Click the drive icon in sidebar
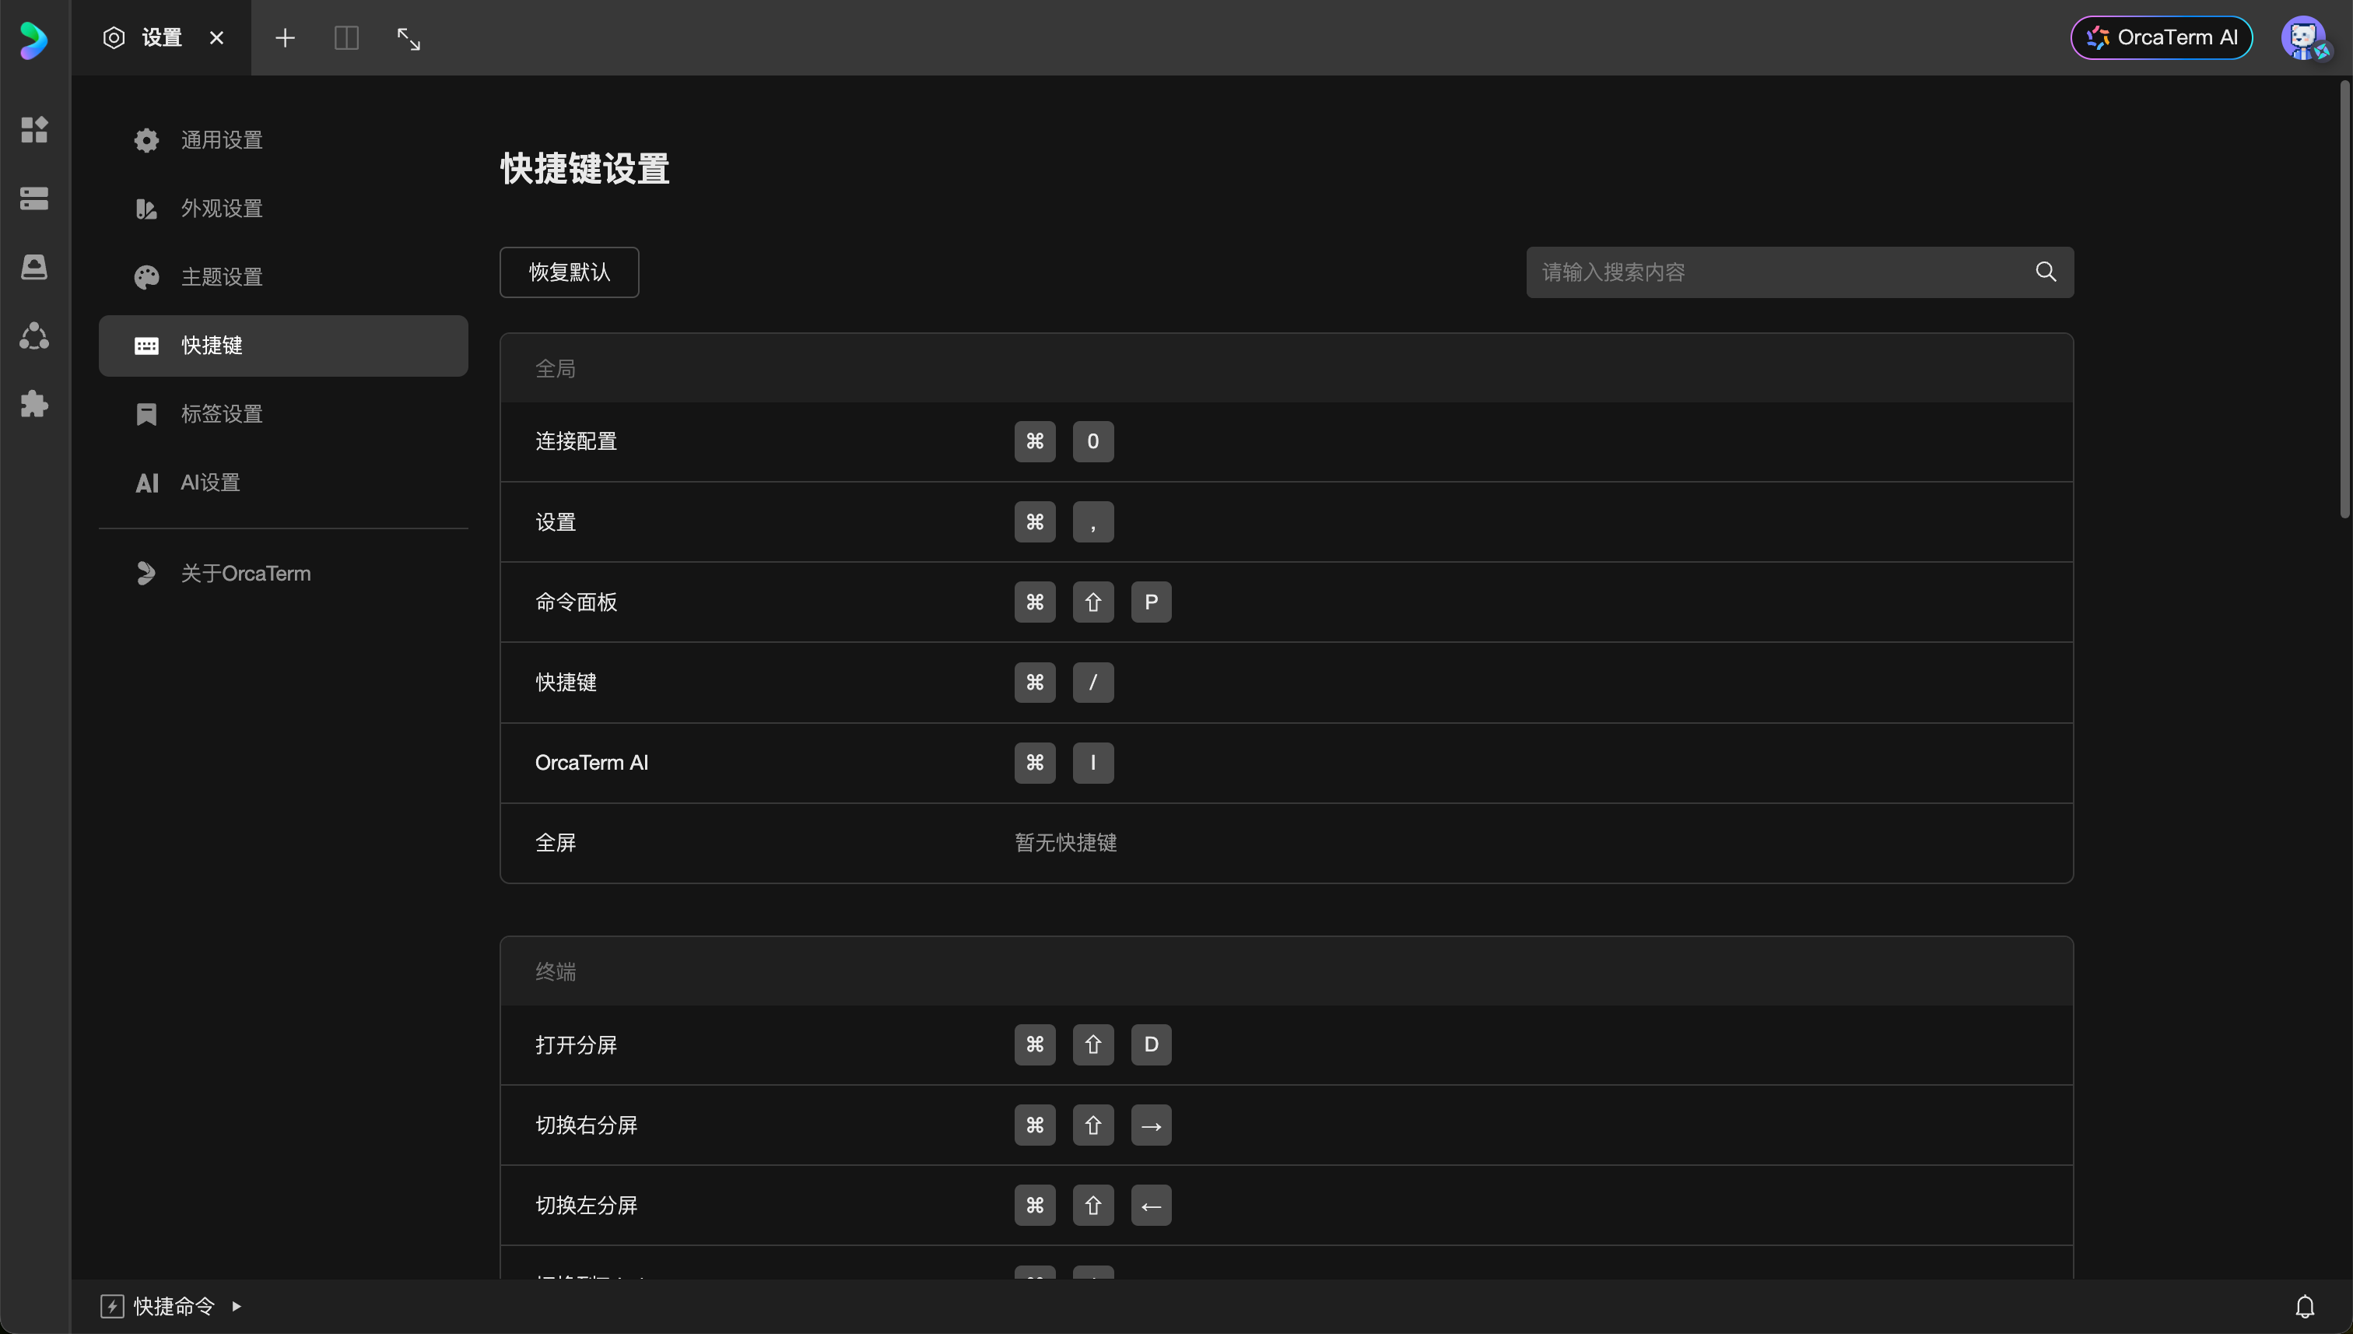The width and height of the screenshot is (2353, 1334). pos(34,267)
